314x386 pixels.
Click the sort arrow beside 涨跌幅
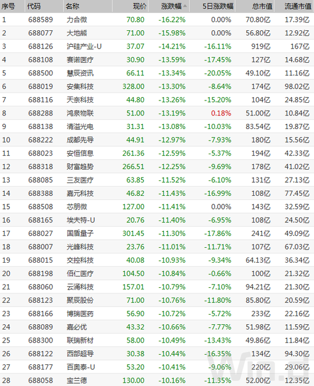pos(185,6)
